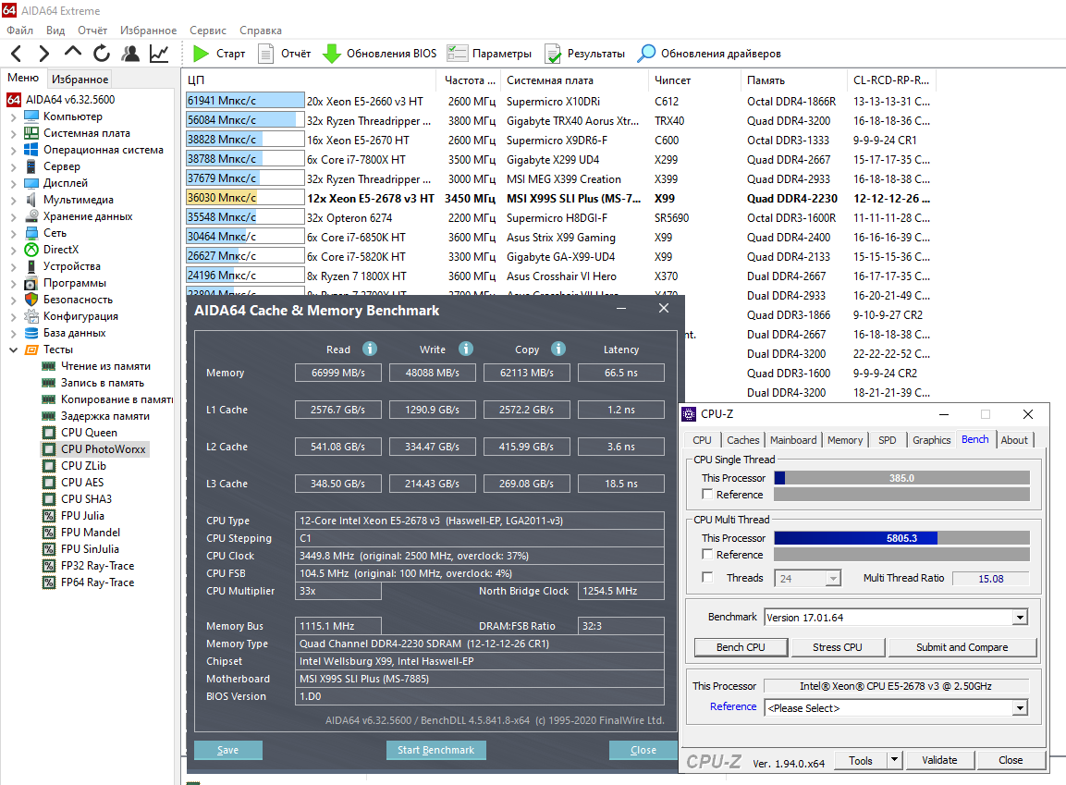
Task: Click the Copy info icon
Action: pyautogui.click(x=558, y=349)
